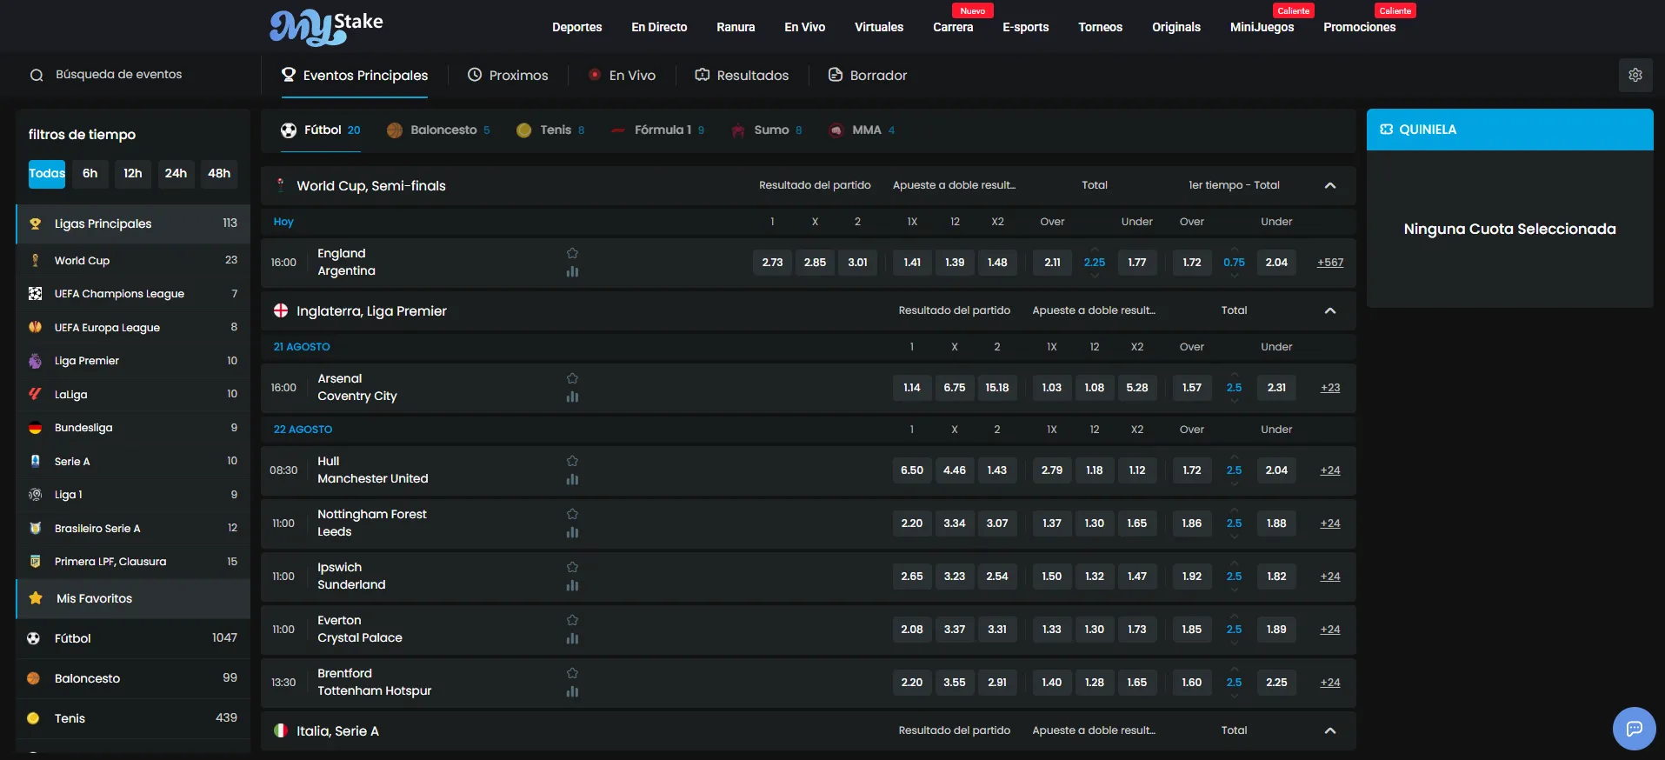The height and width of the screenshot is (760, 1665).
Task: Open the Resultados tab
Action: tap(742, 76)
